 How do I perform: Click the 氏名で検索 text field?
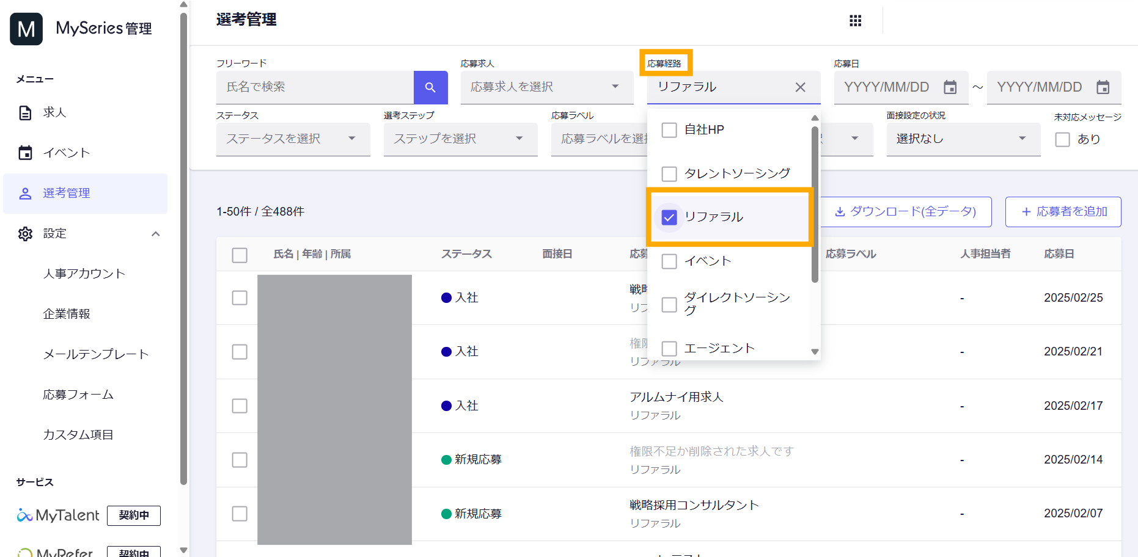[x=315, y=87]
